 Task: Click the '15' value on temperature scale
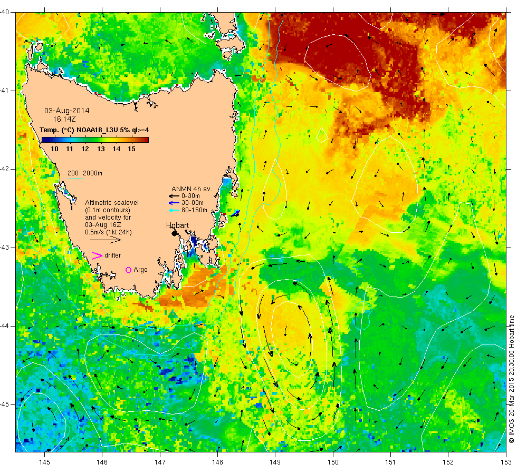click(x=131, y=149)
